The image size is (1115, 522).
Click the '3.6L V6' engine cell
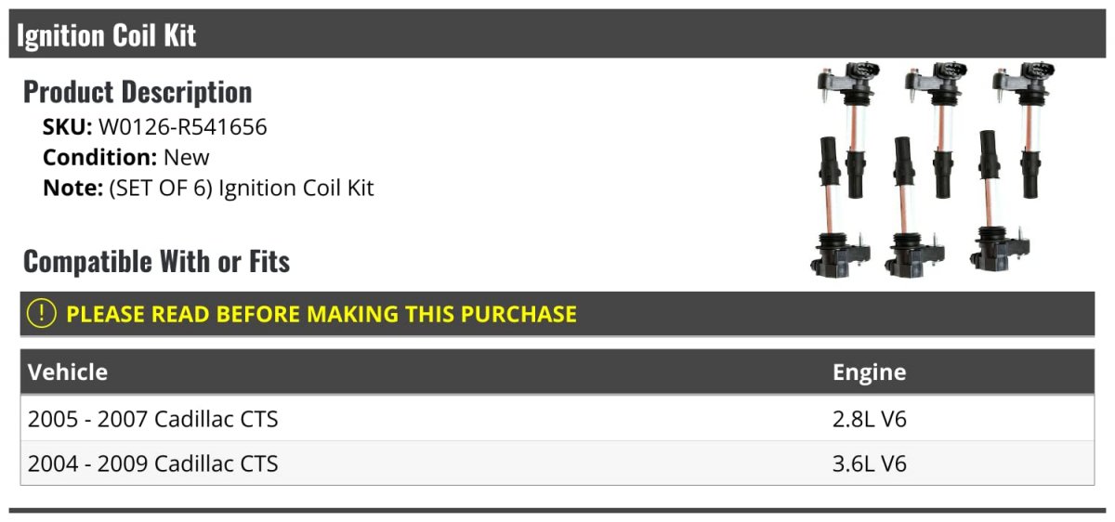(869, 463)
